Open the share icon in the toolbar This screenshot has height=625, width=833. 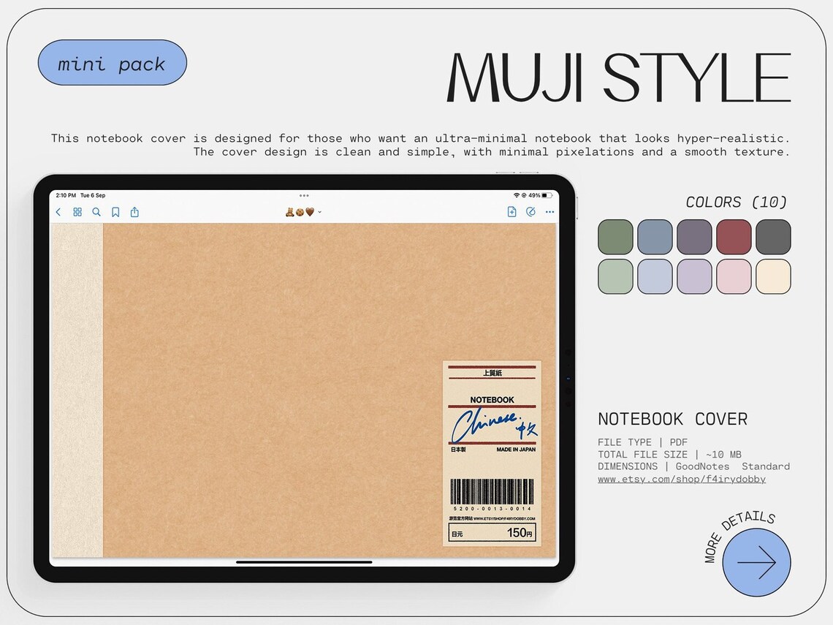(135, 212)
